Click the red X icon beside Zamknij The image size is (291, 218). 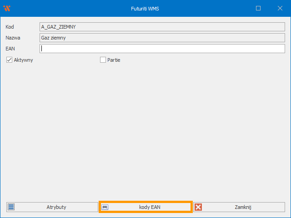[x=198, y=207]
